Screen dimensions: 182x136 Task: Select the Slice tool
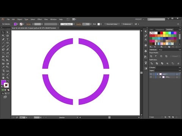point(8,74)
